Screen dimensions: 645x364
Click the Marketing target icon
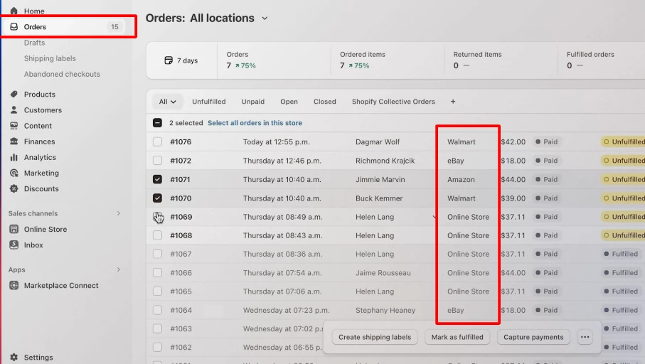coord(14,173)
